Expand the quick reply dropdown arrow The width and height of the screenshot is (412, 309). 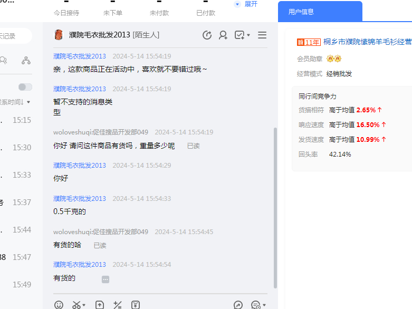(264, 305)
